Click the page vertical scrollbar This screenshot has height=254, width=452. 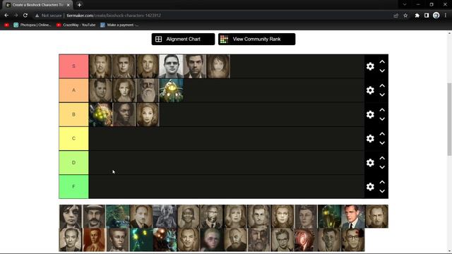(x=449, y=119)
